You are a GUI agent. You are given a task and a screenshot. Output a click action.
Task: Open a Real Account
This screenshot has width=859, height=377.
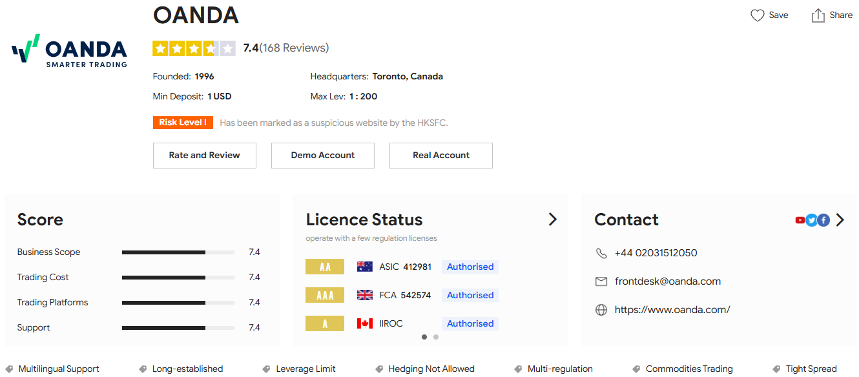pyautogui.click(x=440, y=156)
